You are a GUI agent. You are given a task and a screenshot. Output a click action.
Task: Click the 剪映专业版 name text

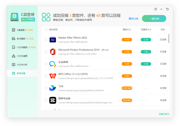tap(64, 98)
